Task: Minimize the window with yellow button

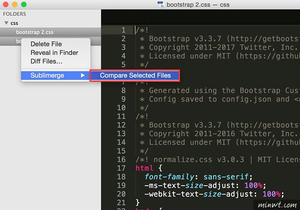Action: point(15,4)
